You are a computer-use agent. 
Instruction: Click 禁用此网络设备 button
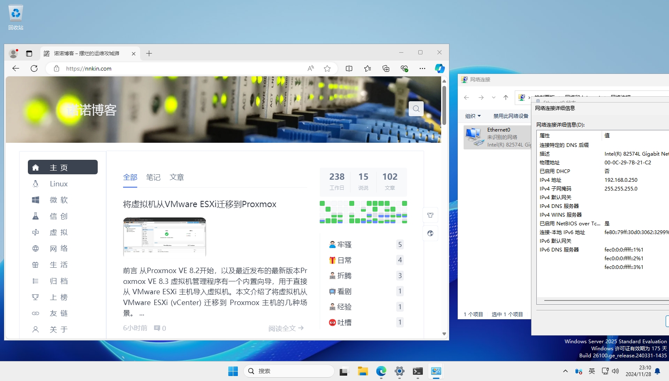(511, 116)
